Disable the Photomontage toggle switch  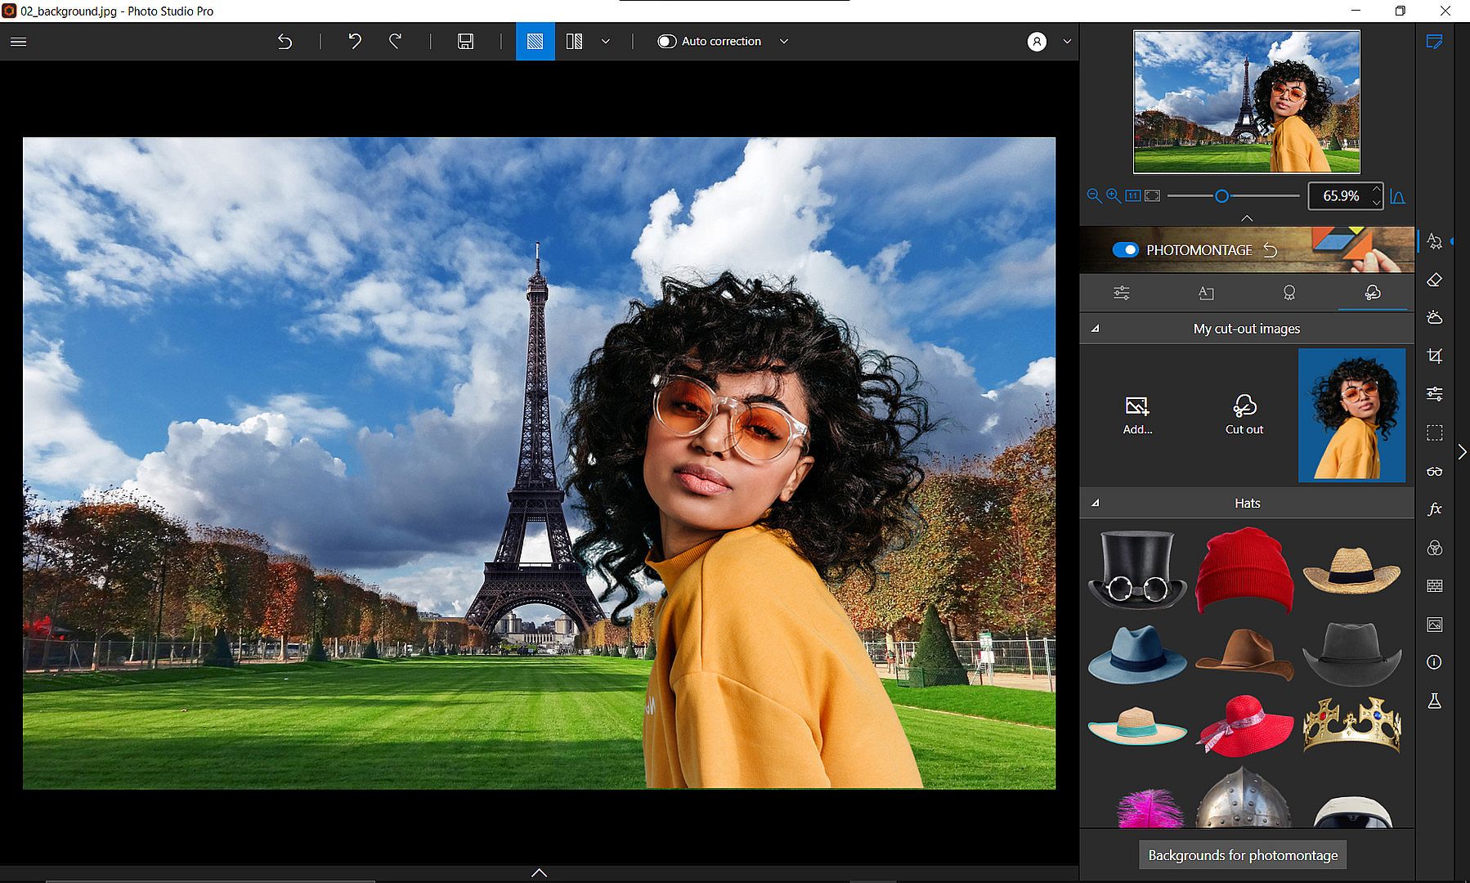click(1125, 250)
